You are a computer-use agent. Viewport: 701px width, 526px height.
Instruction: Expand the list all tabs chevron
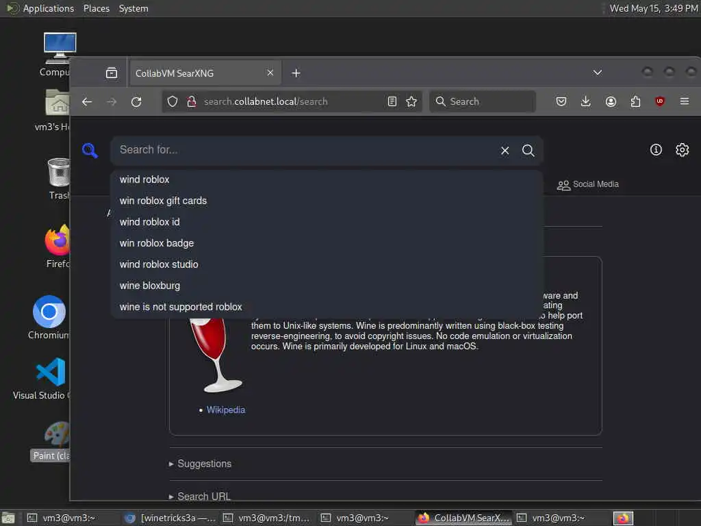click(597, 73)
